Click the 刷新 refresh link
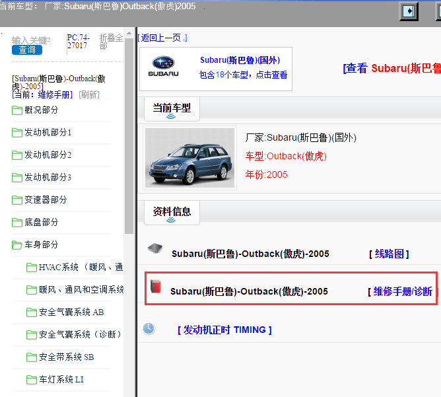 click(x=89, y=95)
